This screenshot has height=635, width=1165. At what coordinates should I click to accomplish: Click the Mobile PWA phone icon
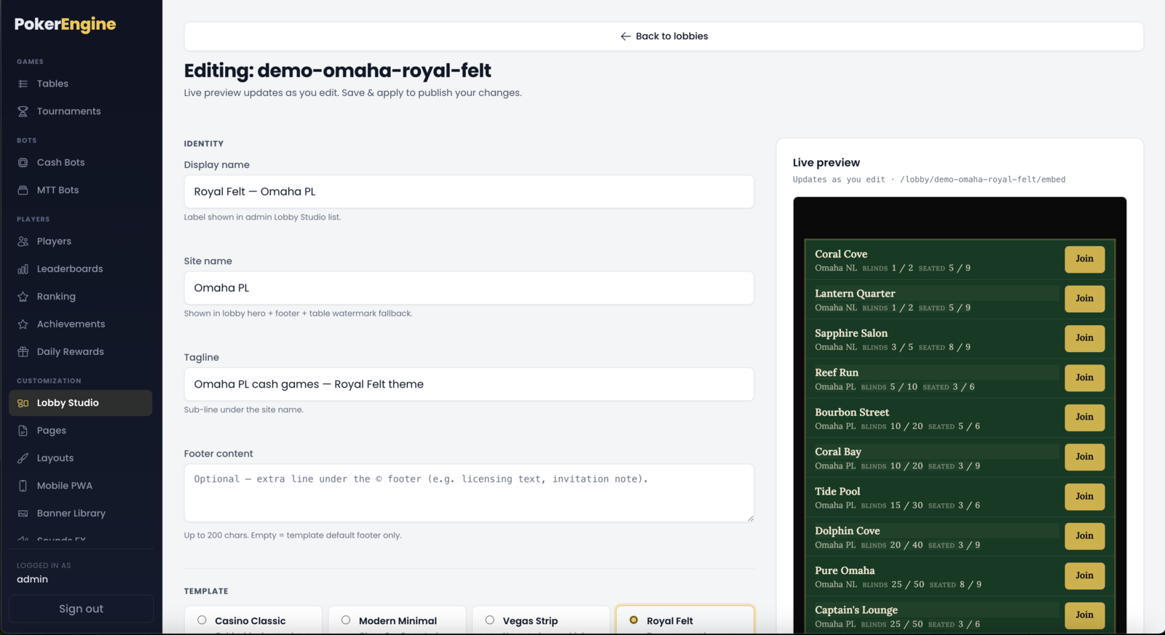coord(23,486)
